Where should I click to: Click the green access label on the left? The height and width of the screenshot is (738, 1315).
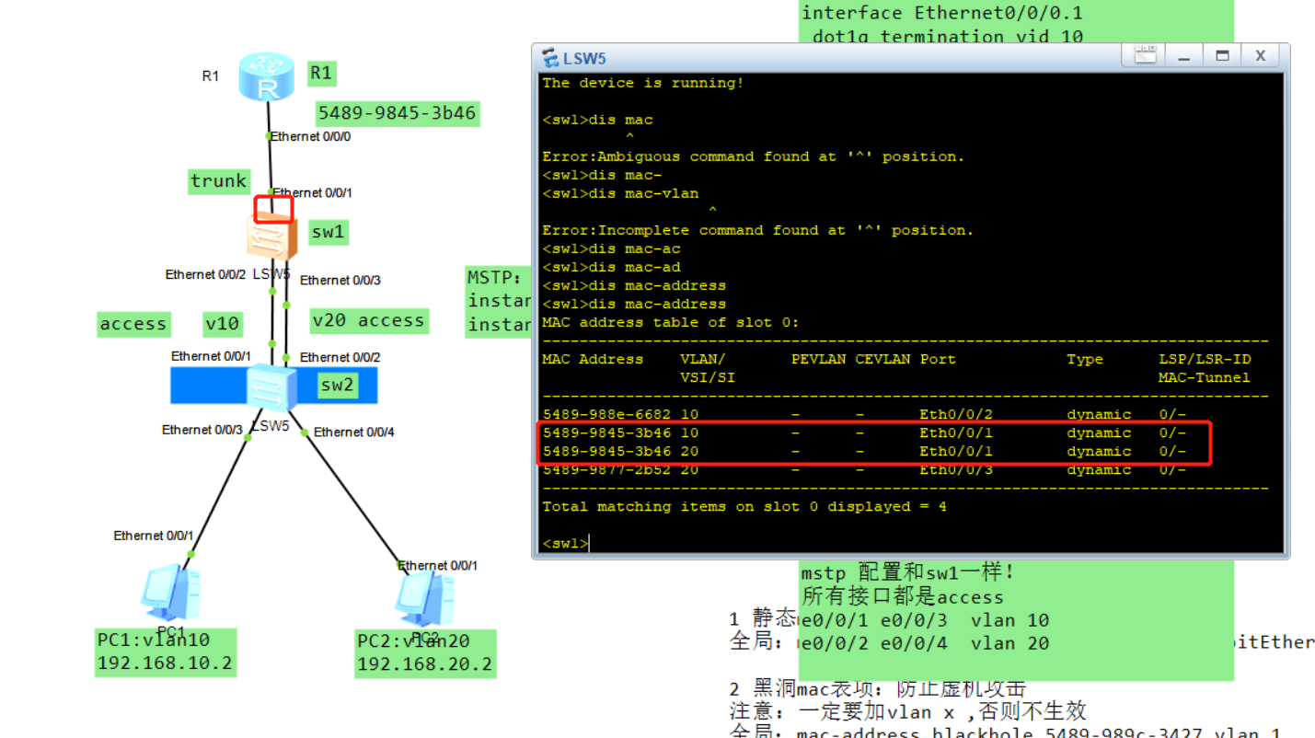point(133,324)
